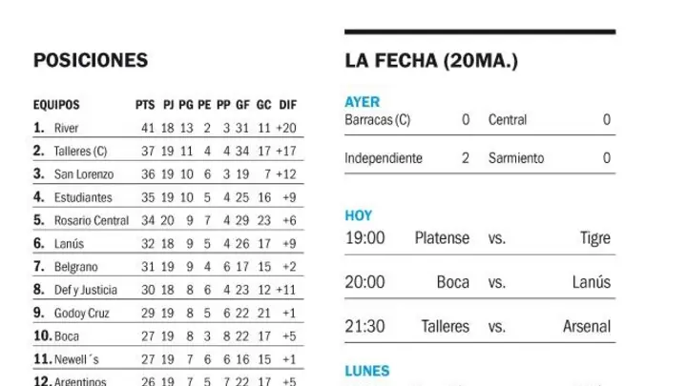Select the HOY section label

coord(359,215)
